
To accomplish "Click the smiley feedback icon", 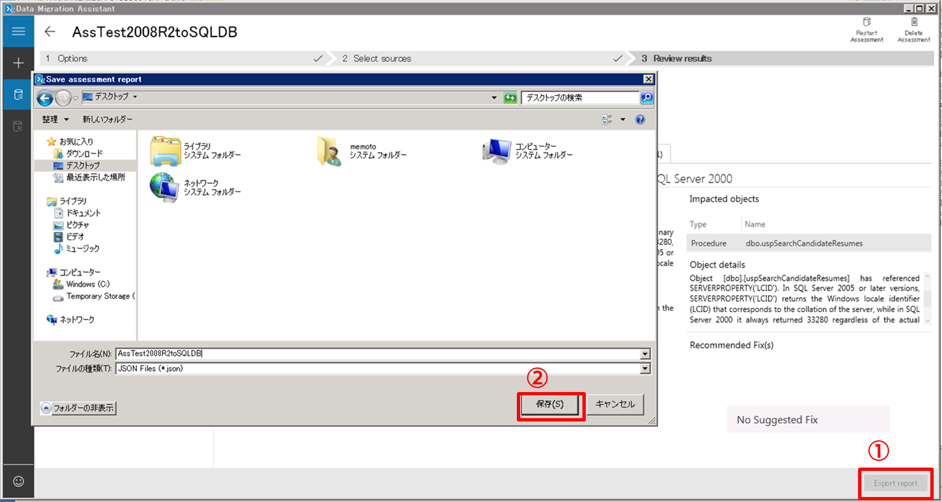I will coord(18,481).
